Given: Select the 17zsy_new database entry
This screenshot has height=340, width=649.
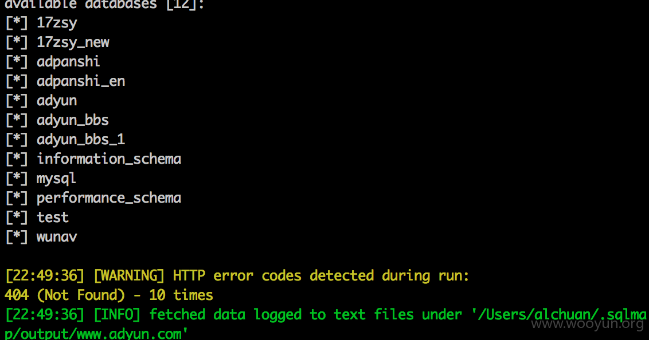Looking at the screenshot, I should pos(73,42).
